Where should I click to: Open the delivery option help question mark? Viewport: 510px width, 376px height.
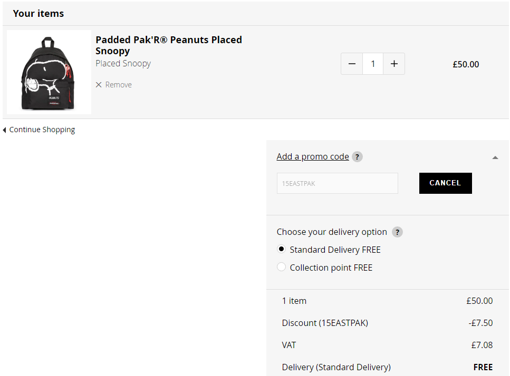(x=397, y=232)
